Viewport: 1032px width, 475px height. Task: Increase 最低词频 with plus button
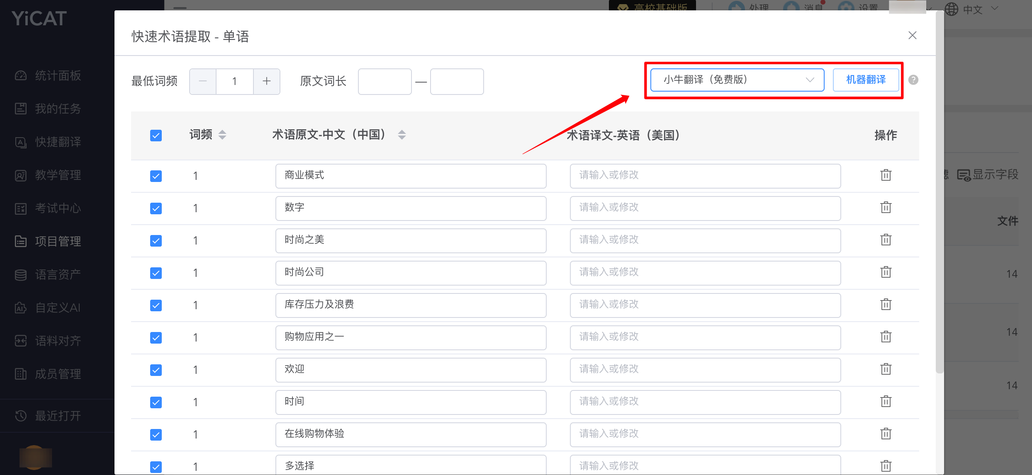coord(267,81)
